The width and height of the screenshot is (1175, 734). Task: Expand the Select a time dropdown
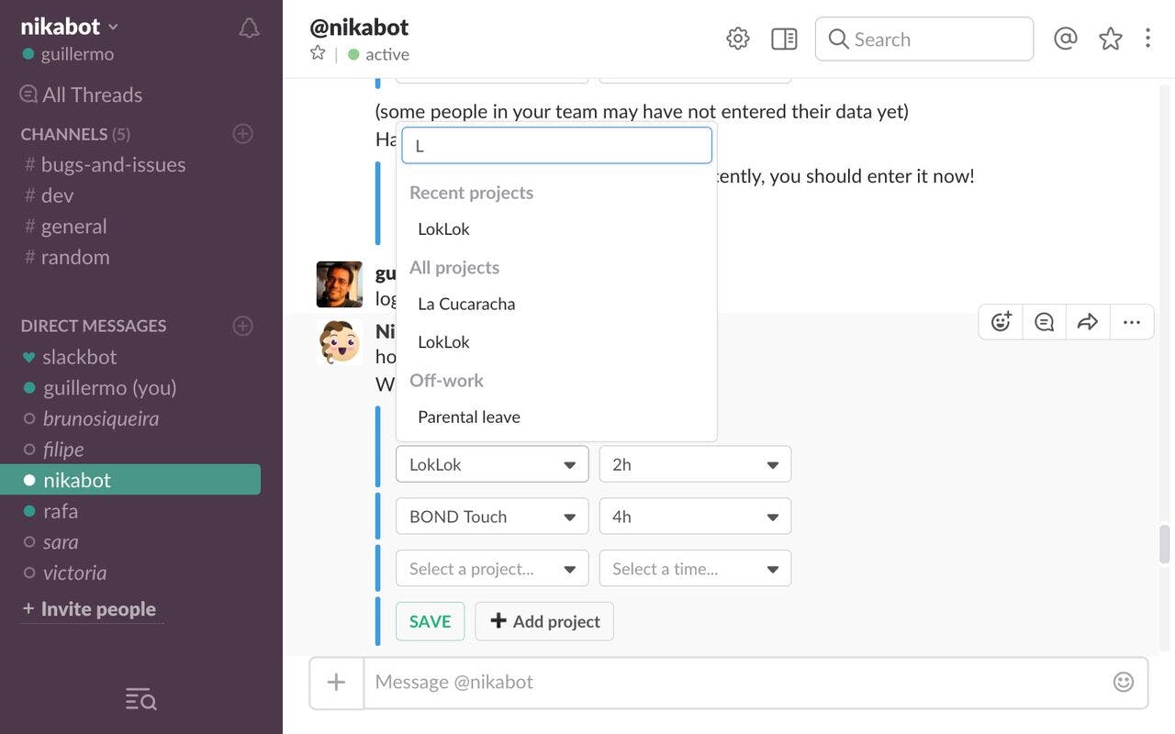[695, 569]
